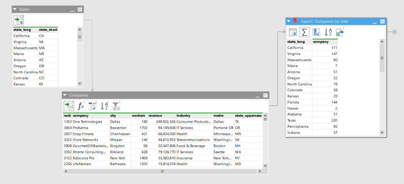Select the ProKarma company cell
Viewport: 404px width, 184px height.
pyautogui.click(x=91, y=128)
